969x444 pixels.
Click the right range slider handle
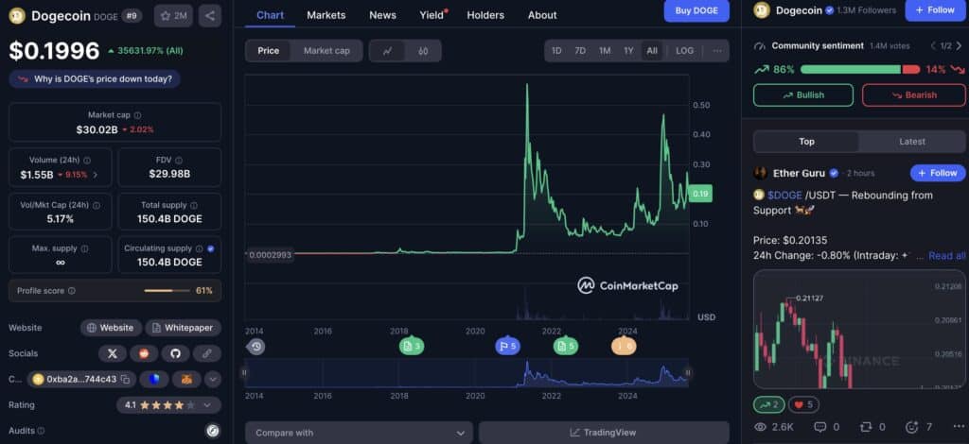click(x=688, y=372)
